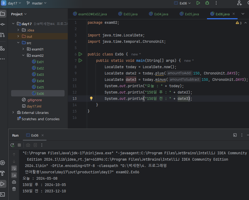The height and width of the screenshot is (200, 249).
Task: Start the debugger with the bug icon
Action: tap(207, 3)
